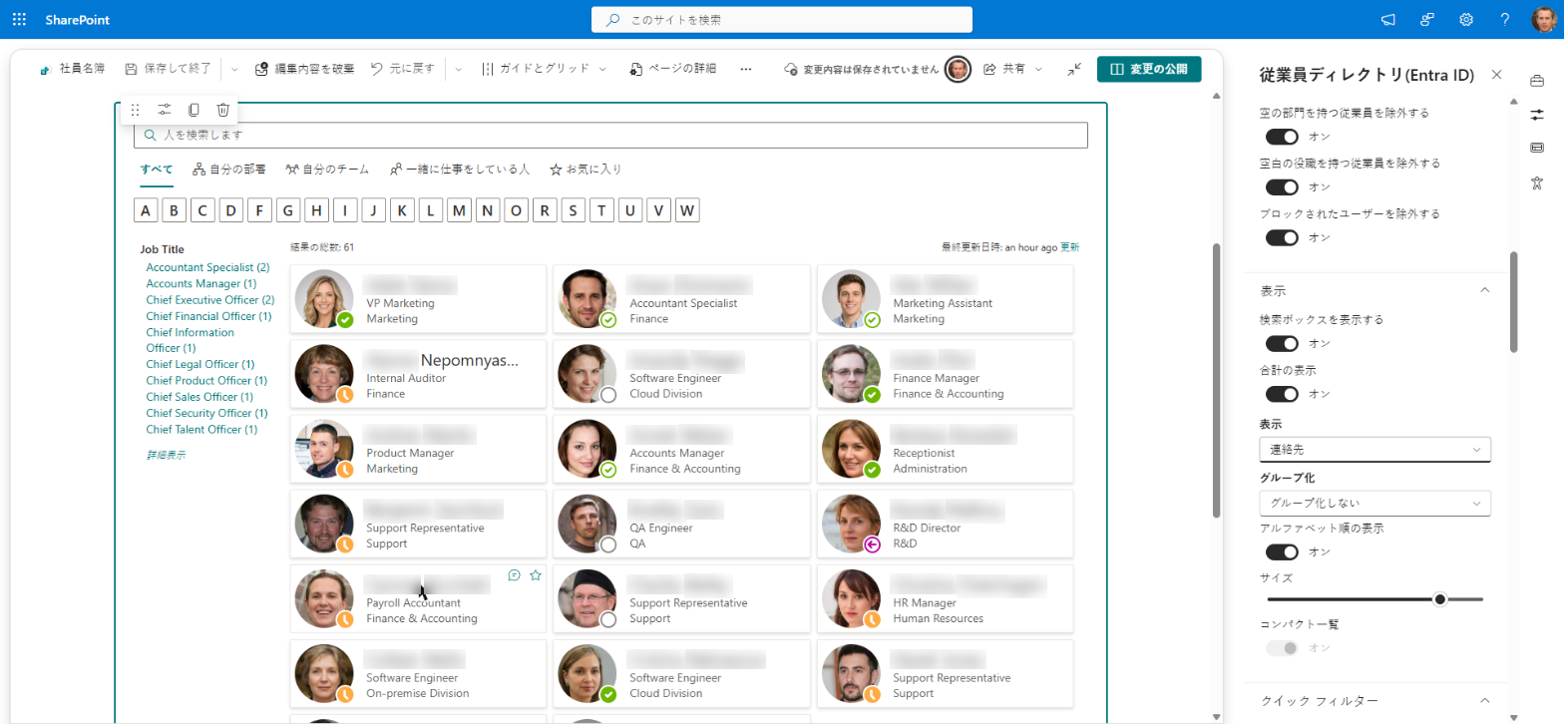Filter names by letter M button
Viewport: 1564px width, 724px height.
click(459, 210)
